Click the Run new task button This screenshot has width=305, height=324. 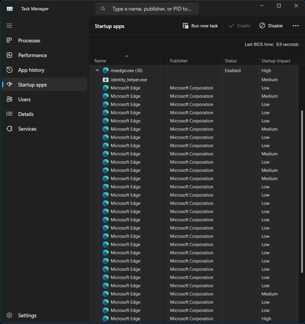tap(200, 26)
